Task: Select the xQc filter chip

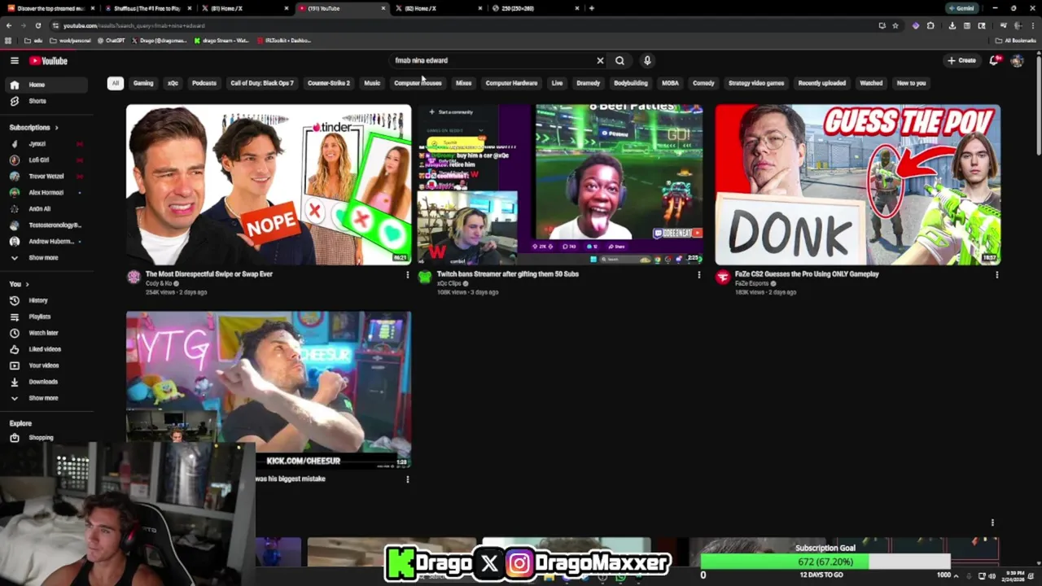Action: coord(173,83)
